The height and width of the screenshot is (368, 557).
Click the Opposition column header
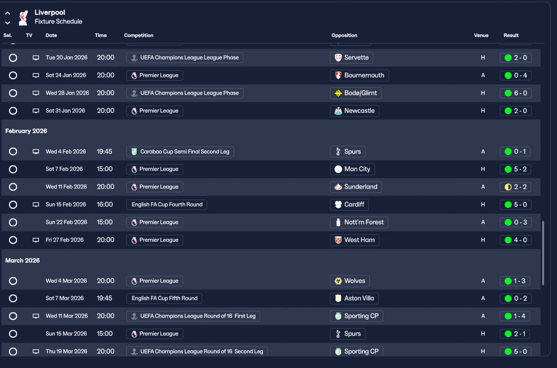coord(344,35)
